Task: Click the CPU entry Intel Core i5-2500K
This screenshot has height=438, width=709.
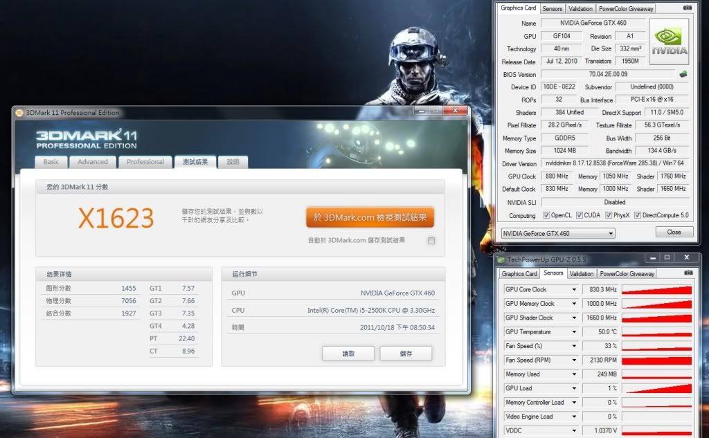Action: pyautogui.click(x=371, y=311)
